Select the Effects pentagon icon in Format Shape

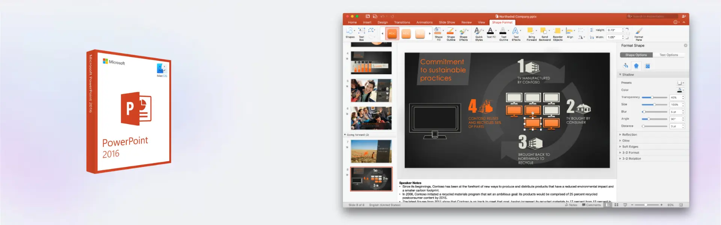(x=636, y=66)
